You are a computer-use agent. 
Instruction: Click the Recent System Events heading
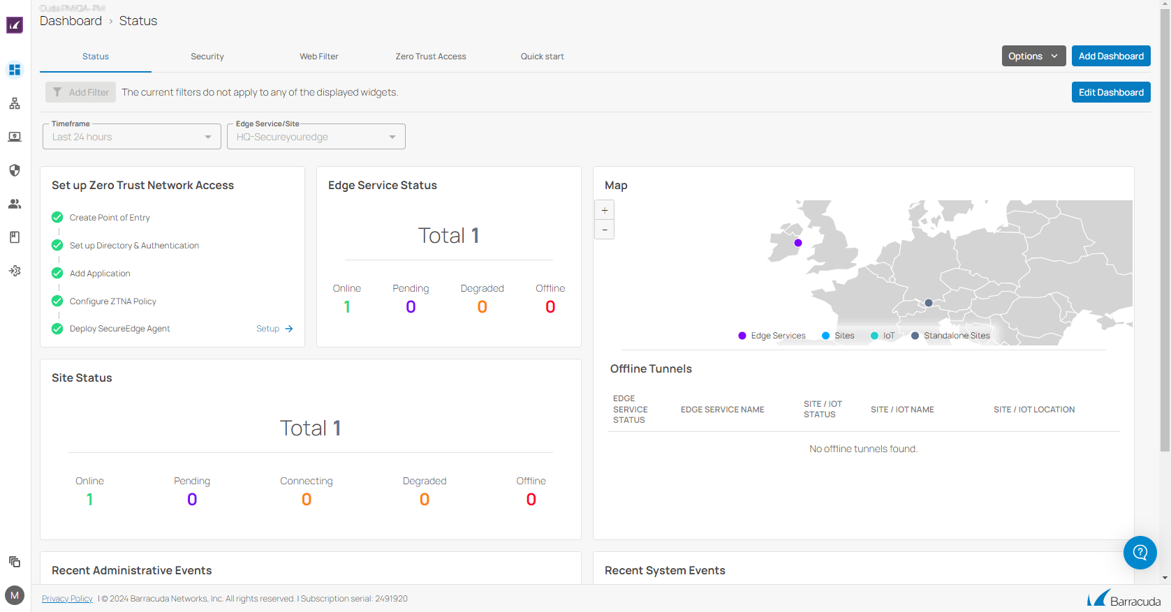(665, 571)
